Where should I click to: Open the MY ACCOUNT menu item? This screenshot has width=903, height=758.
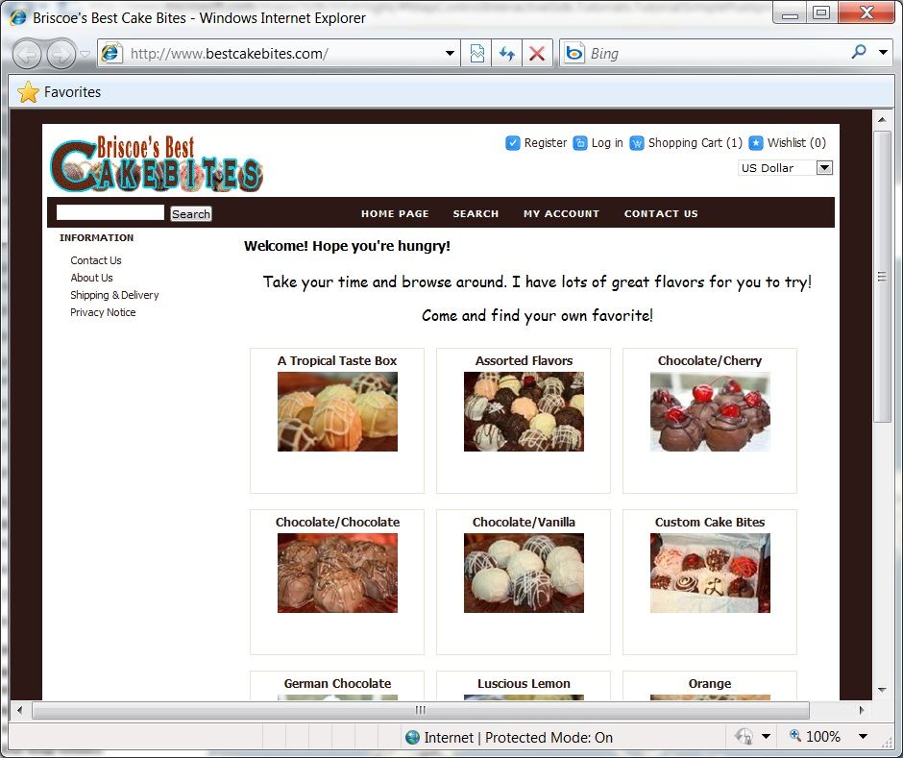click(x=562, y=213)
